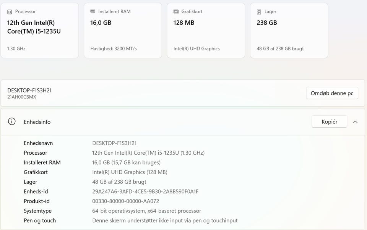The height and width of the screenshot is (230, 367).
Task: Click the Processor chip icon
Action: coord(10,12)
